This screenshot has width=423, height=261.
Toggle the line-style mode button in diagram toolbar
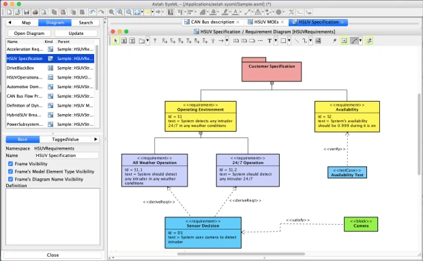[354, 41]
